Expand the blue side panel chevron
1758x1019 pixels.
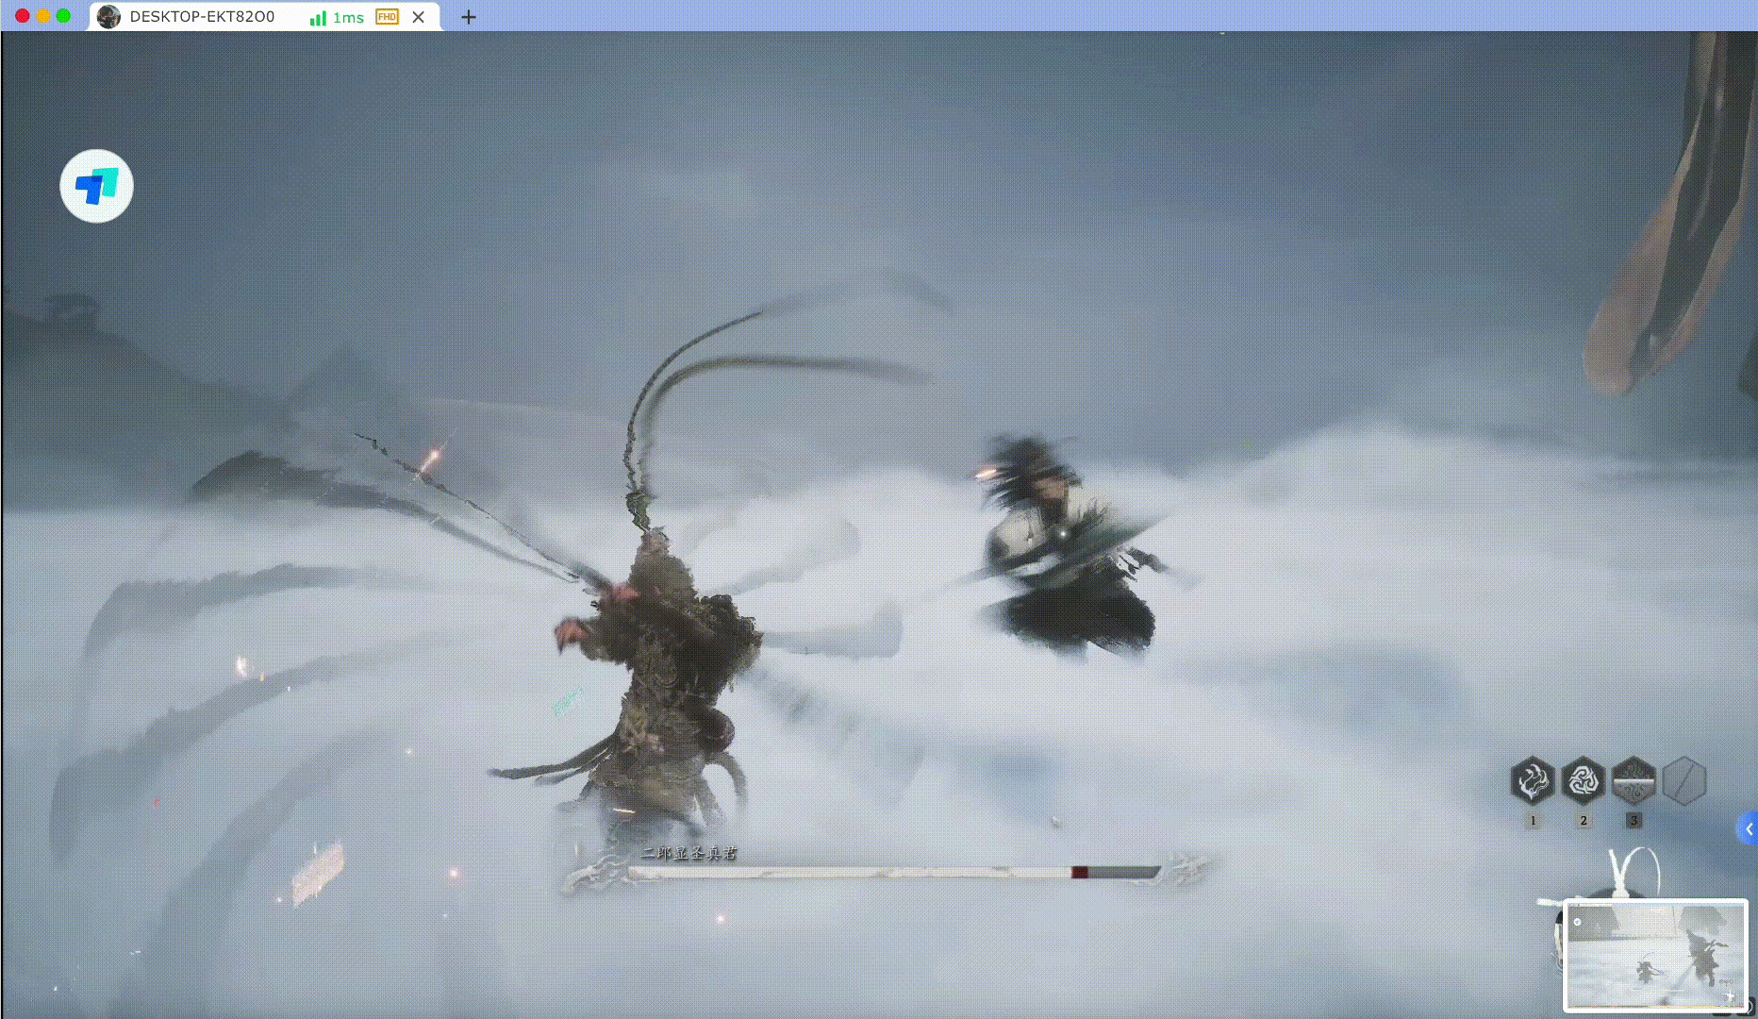(x=1749, y=829)
